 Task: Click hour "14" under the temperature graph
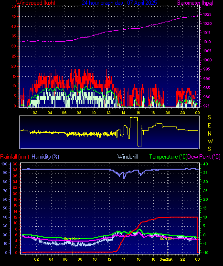pyautogui.click(x=124, y=259)
